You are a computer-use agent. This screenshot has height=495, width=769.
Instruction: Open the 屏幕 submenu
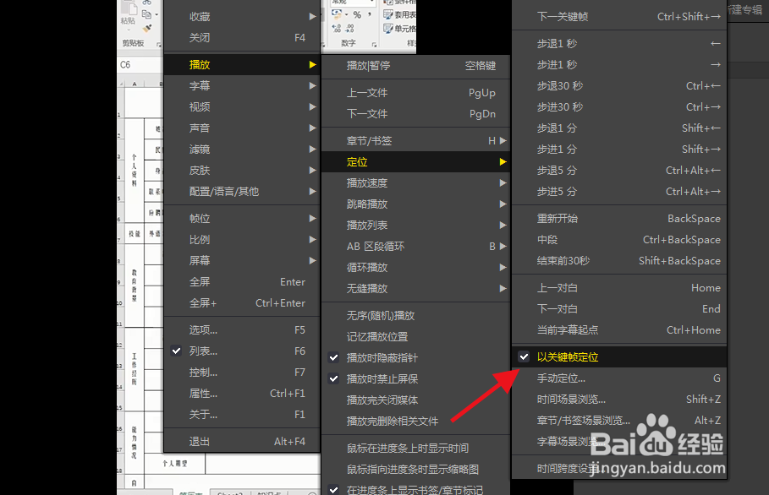pyautogui.click(x=242, y=260)
